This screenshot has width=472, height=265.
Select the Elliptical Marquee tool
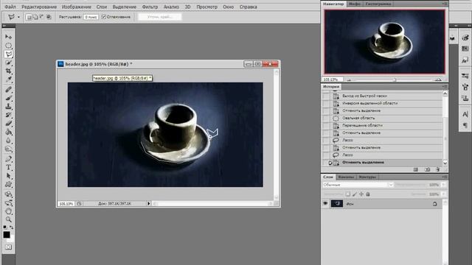8,46
